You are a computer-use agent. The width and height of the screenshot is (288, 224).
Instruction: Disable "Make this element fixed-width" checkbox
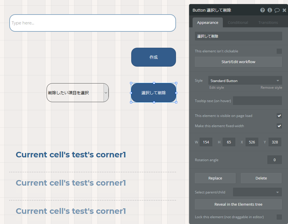(279, 126)
